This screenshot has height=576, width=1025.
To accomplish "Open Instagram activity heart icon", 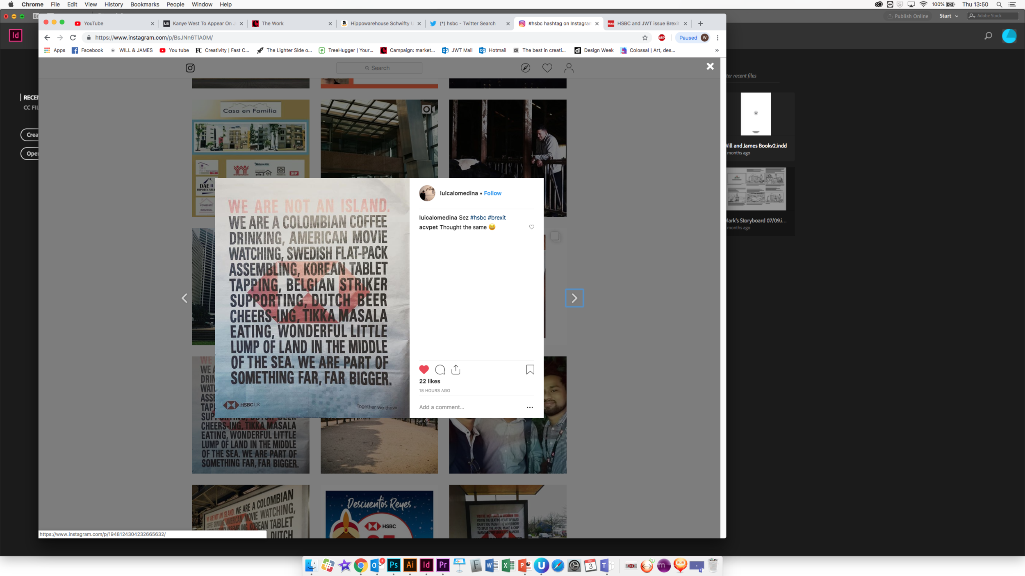I will [x=547, y=68].
